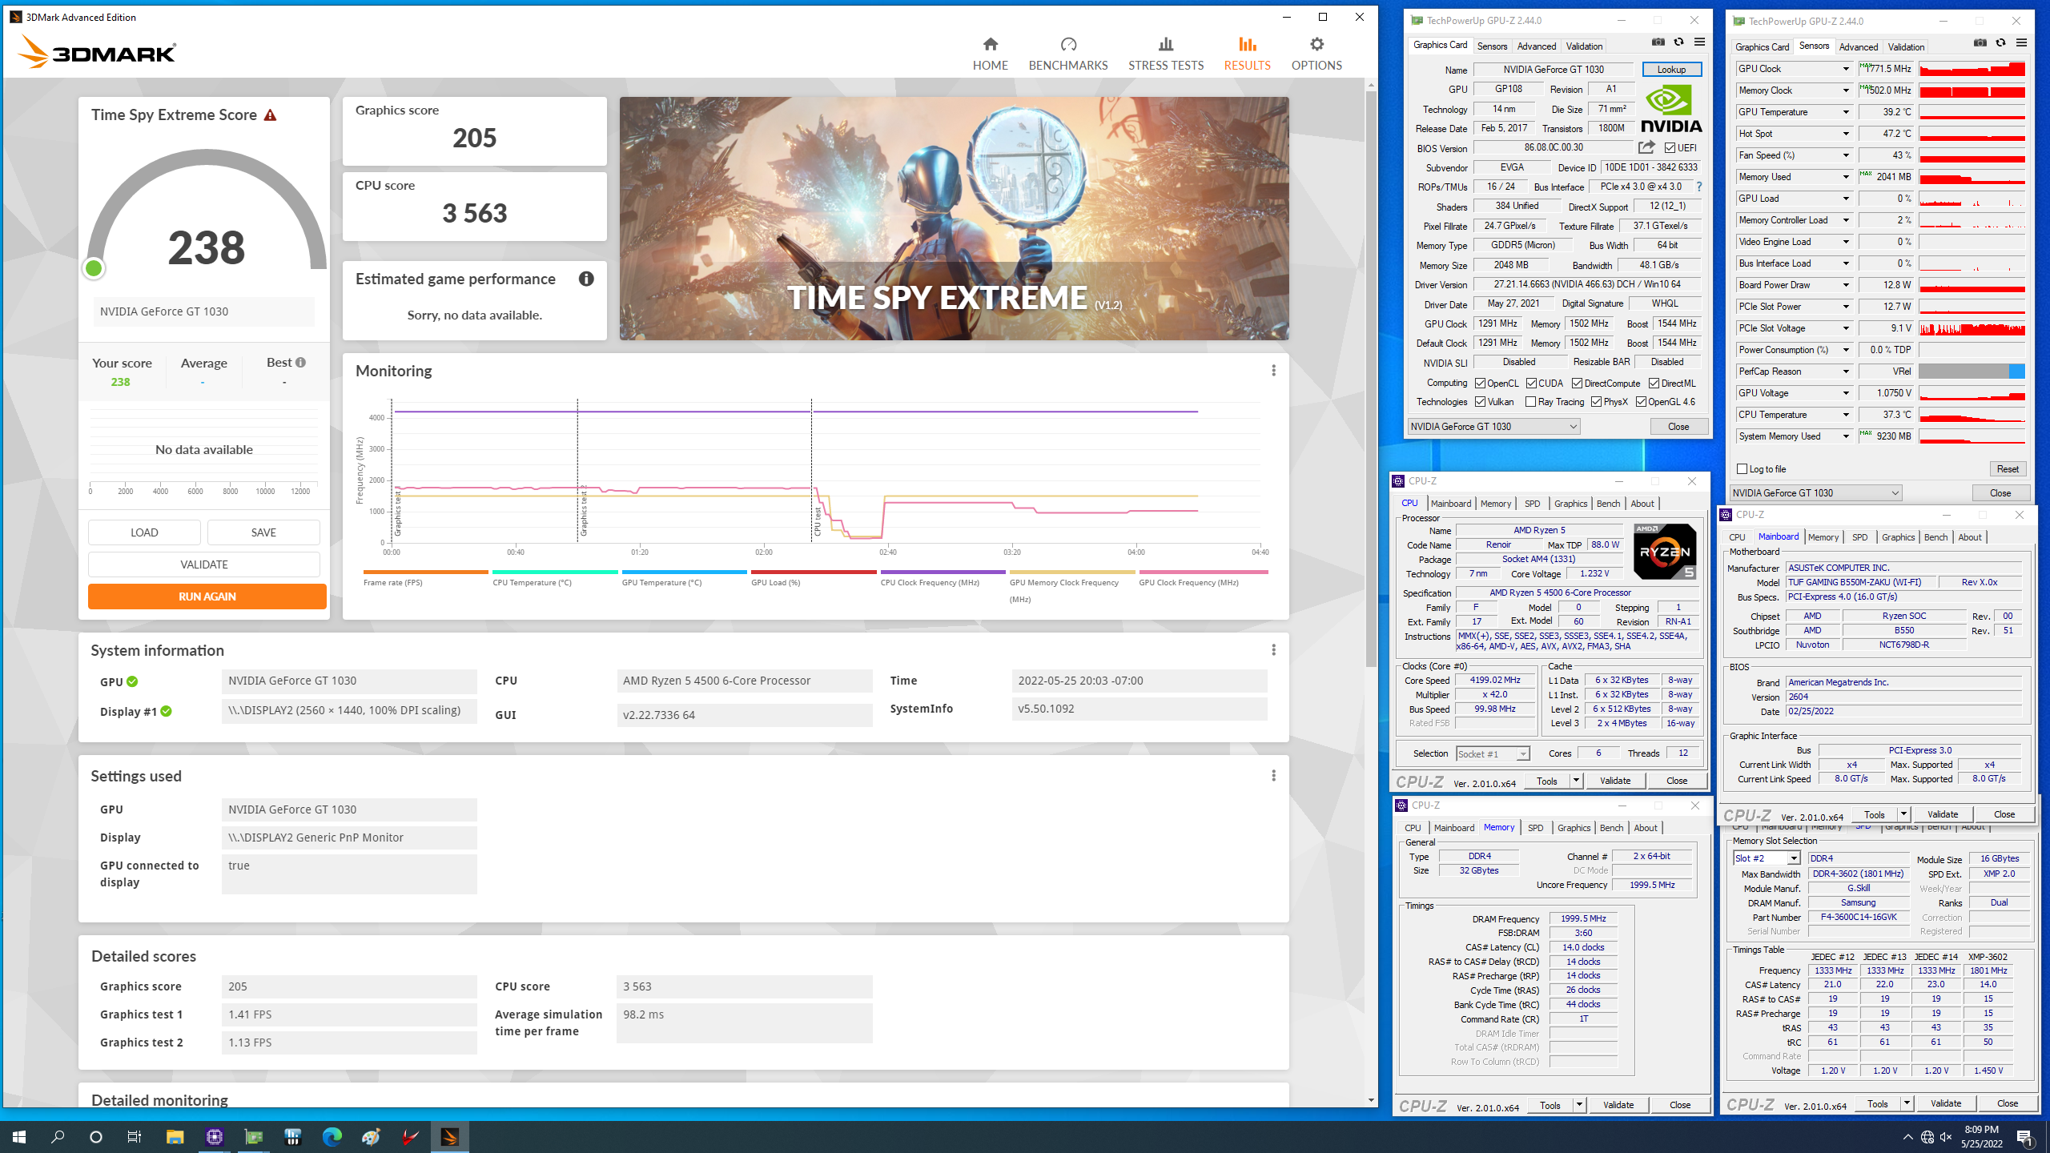Open Monitoring panel three-dot menu
The image size is (2050, 1153).
1273,370
